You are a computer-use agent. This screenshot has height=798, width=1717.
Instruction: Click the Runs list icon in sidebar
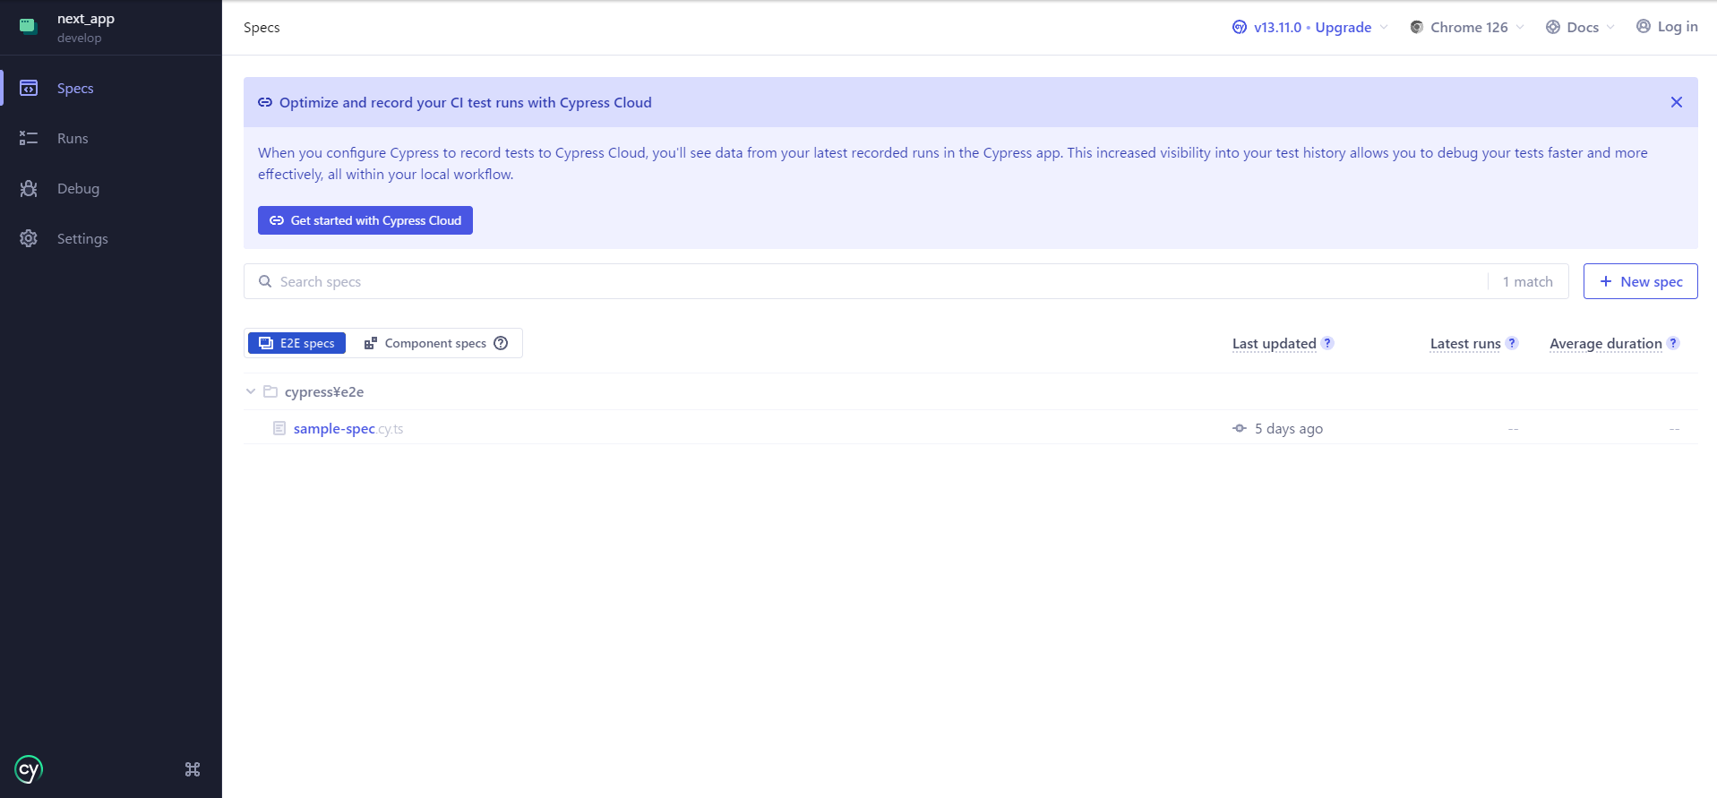coord(29,138)
